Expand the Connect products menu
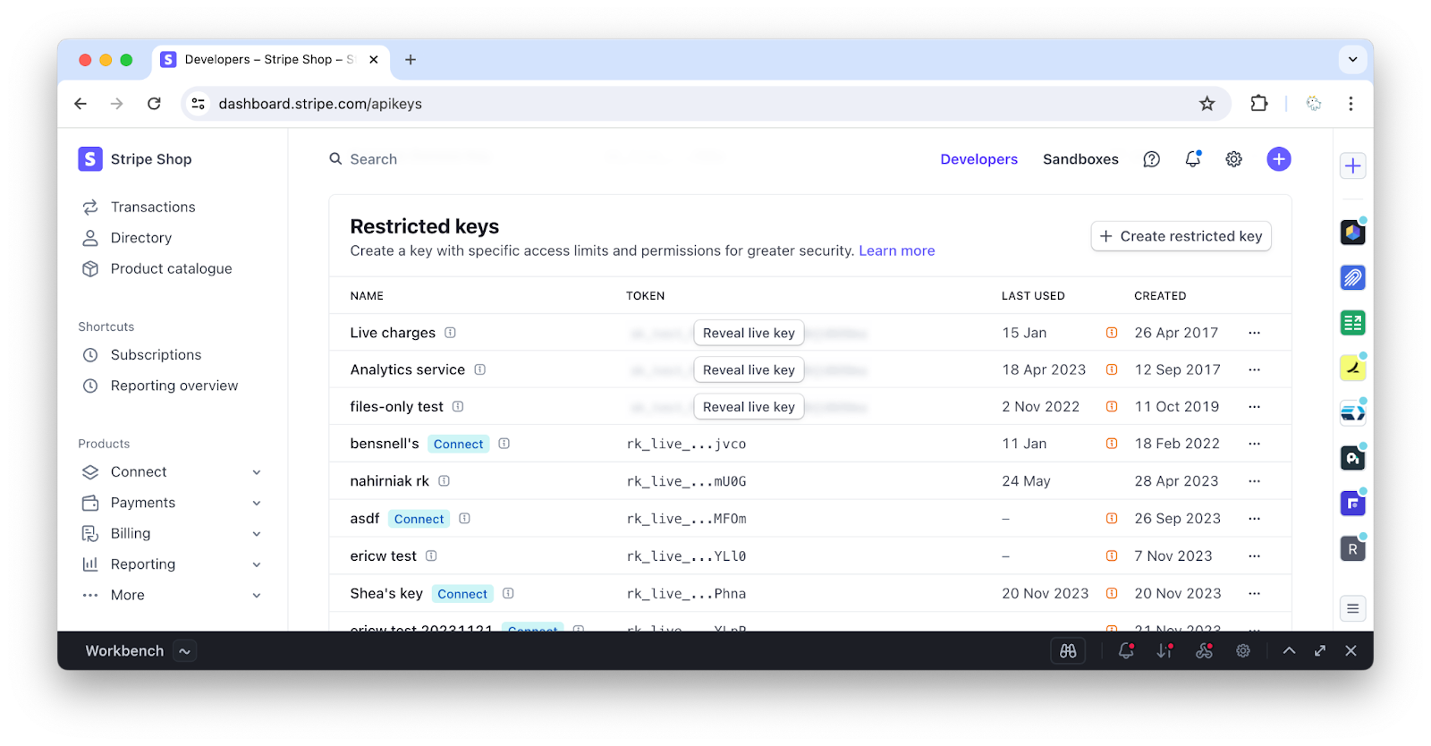Screen dimensions: 1431x746 coord(257,472)
